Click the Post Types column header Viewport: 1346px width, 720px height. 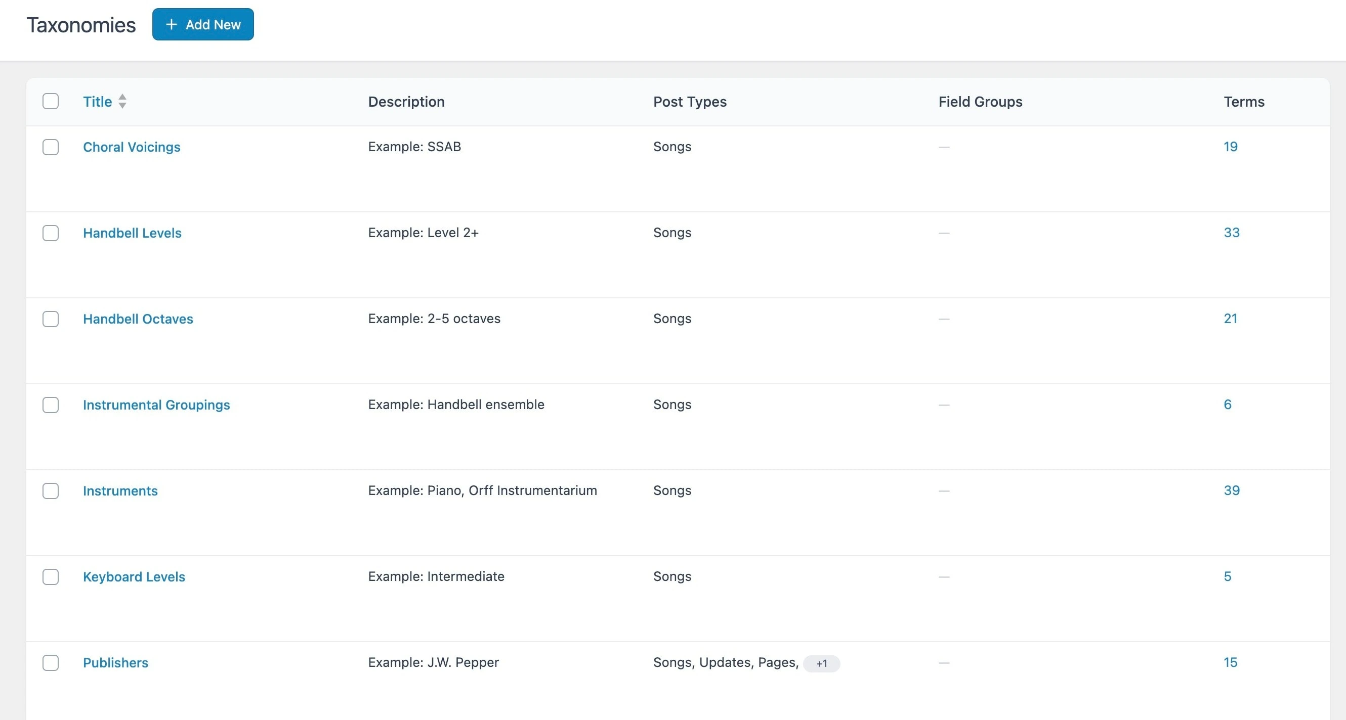pos(690,102)
